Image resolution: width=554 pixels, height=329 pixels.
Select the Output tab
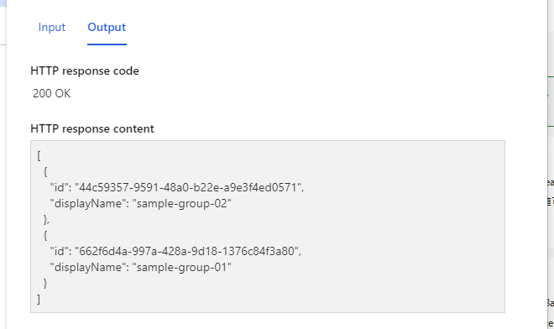(107, 28)
